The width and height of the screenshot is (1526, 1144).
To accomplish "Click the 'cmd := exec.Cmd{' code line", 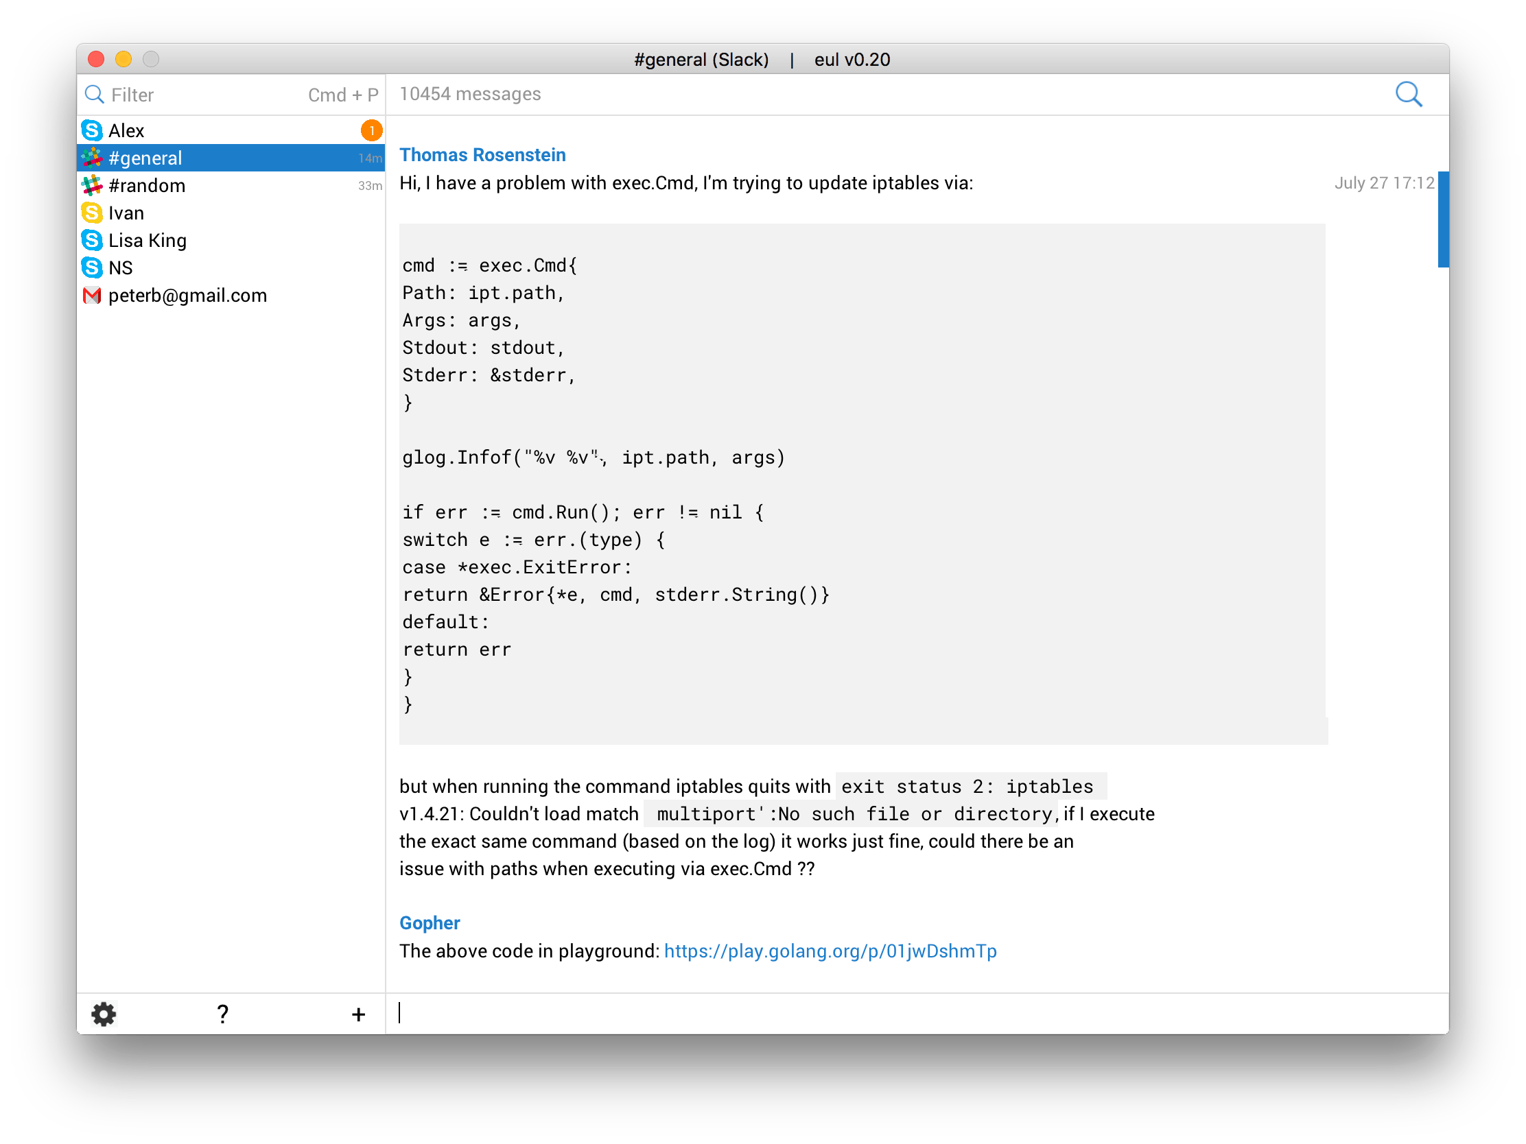I will [490, 266].
